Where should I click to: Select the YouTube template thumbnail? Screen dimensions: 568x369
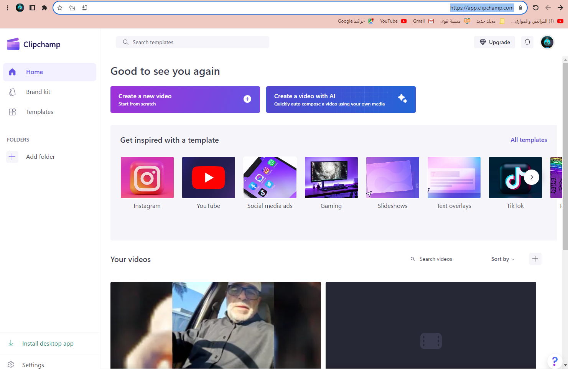point(208,178)
